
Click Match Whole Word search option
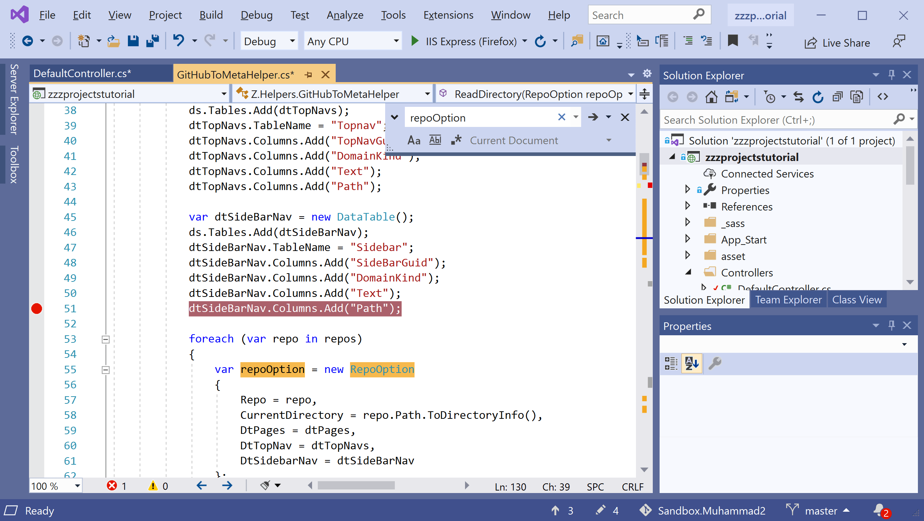click(x=434, y=140)
